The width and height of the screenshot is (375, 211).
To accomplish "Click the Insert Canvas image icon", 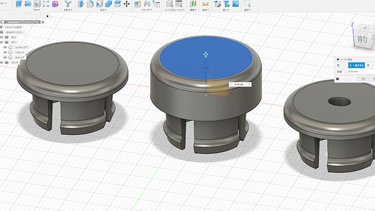I will tap(235, 4).
